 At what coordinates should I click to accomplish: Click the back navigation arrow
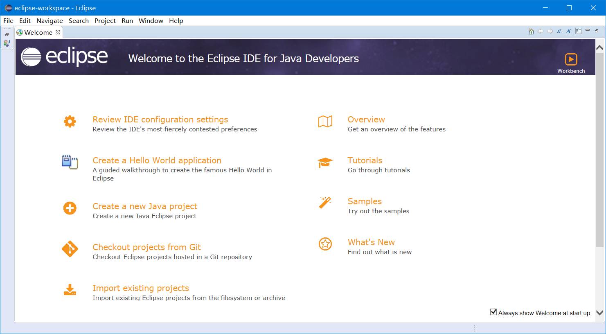(541, 31)
